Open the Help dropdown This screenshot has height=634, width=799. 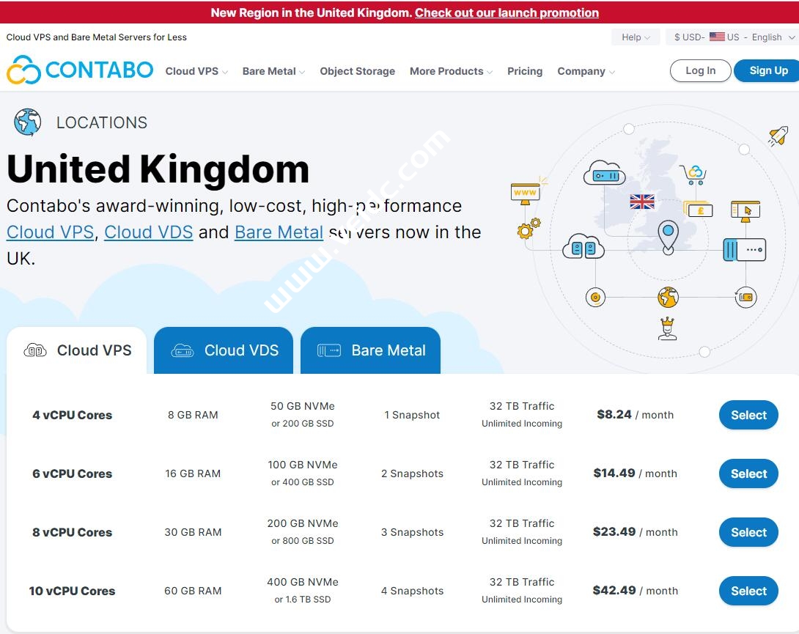coord(636,37)
